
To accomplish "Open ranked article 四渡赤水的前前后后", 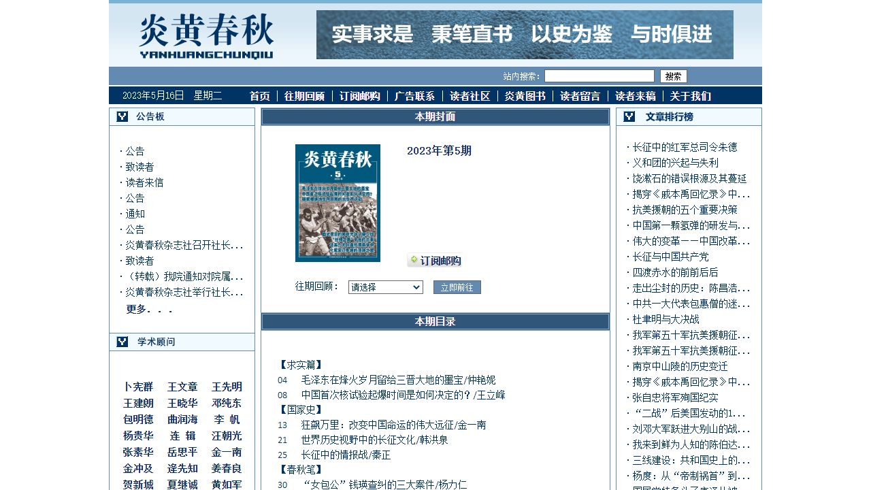I will tap(675, 272).
